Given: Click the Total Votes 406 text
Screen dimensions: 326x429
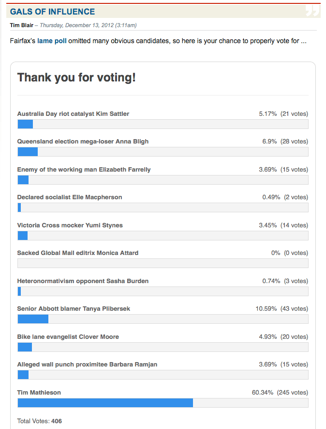Looking at the screenshot, I should tap(39, 421).
